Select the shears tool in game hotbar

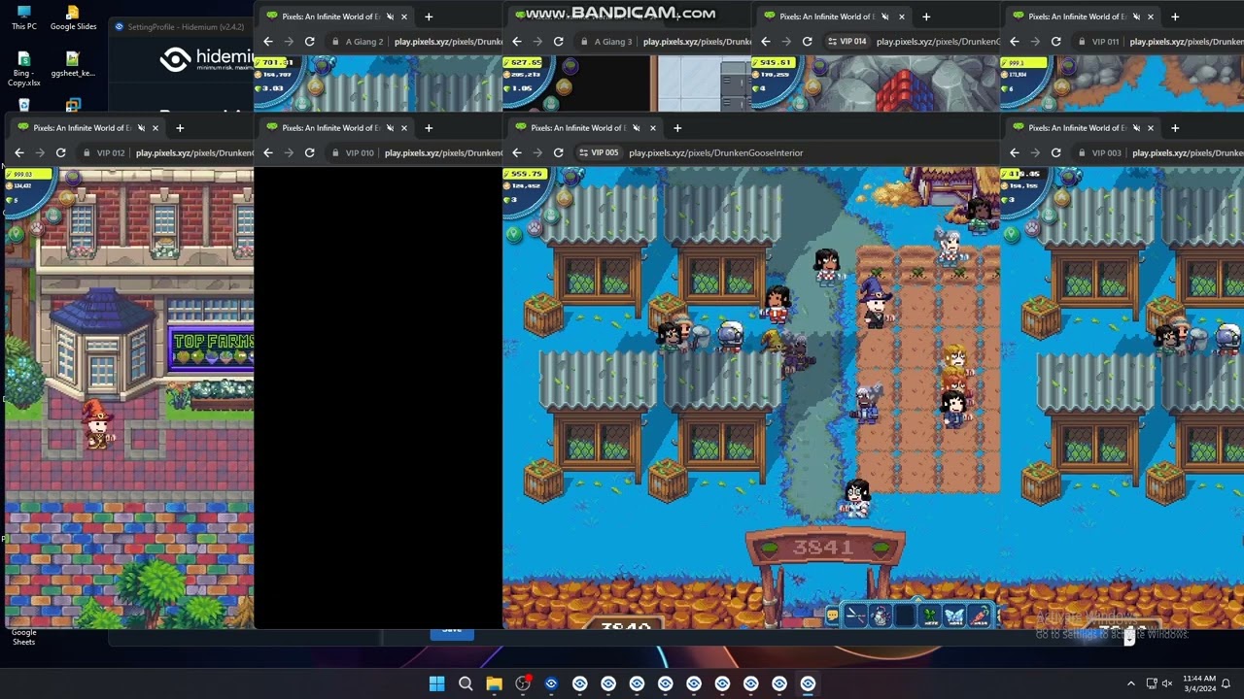coord(855,616)
